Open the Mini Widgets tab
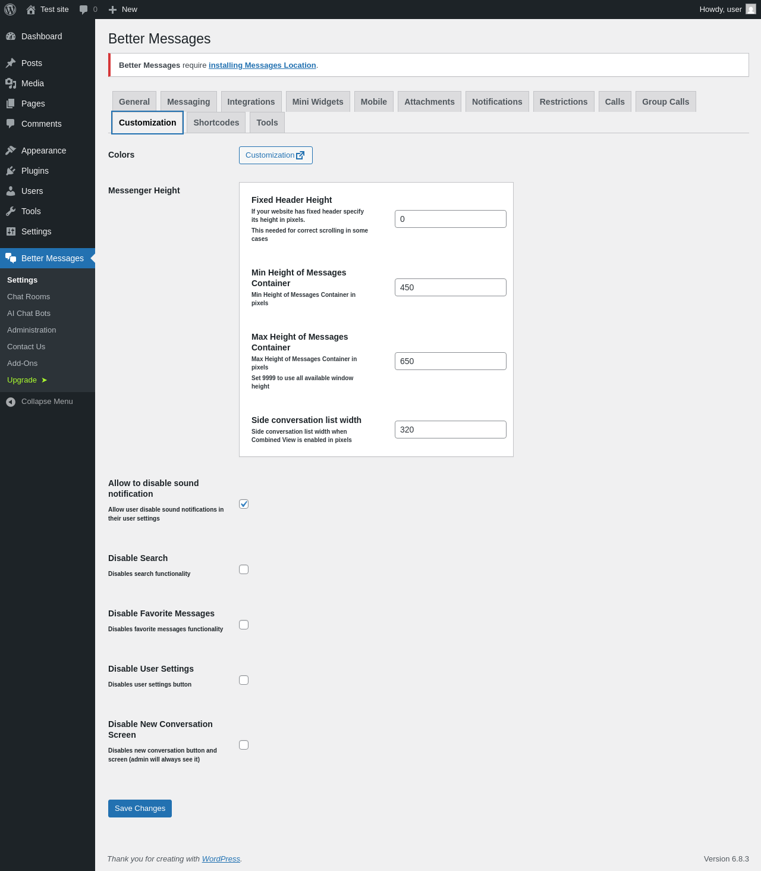The image size is (761, 871). [318, 102]
